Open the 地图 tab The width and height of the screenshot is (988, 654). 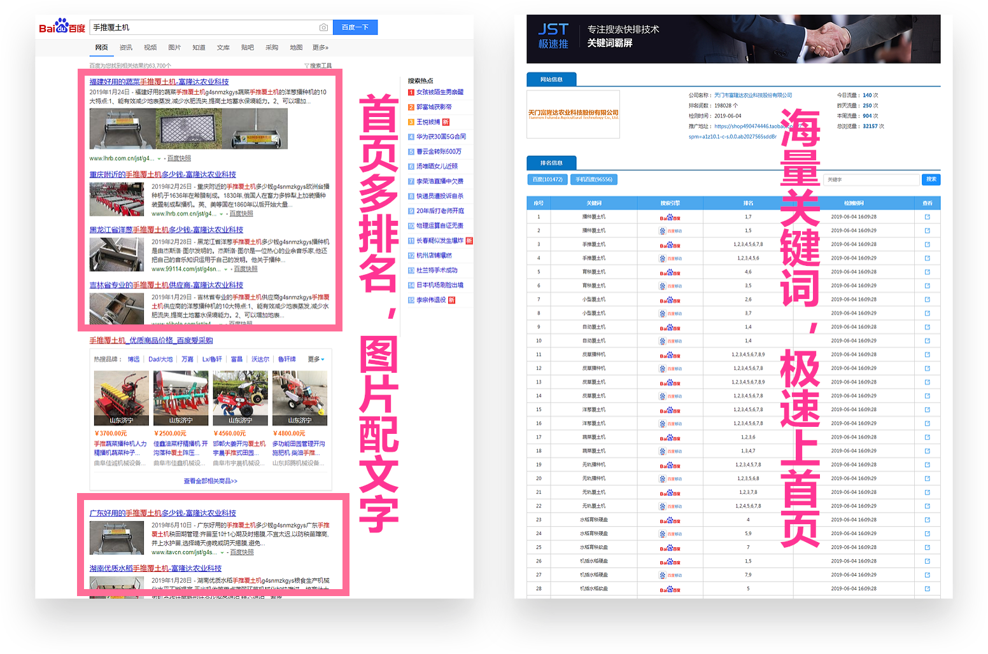coord(296,48)
